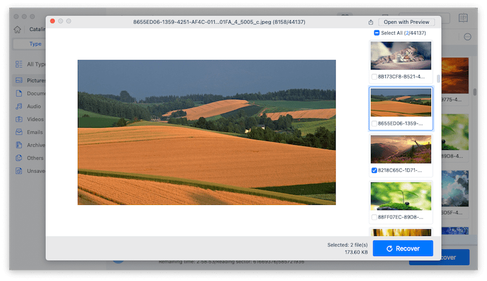Open the Videos category in sidebar
This screenshot has height=281, width=487.
pos(29,119)
